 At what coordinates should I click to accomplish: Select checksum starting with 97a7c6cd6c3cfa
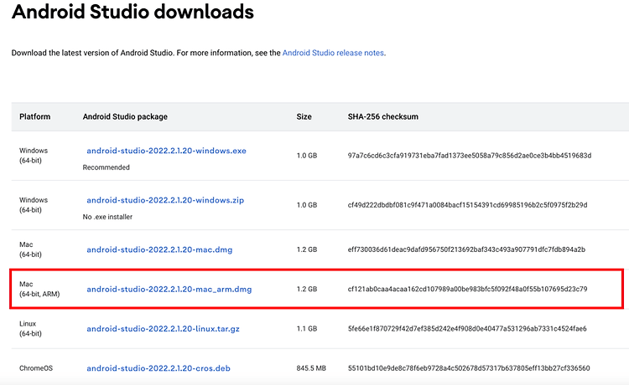(470, 156)
